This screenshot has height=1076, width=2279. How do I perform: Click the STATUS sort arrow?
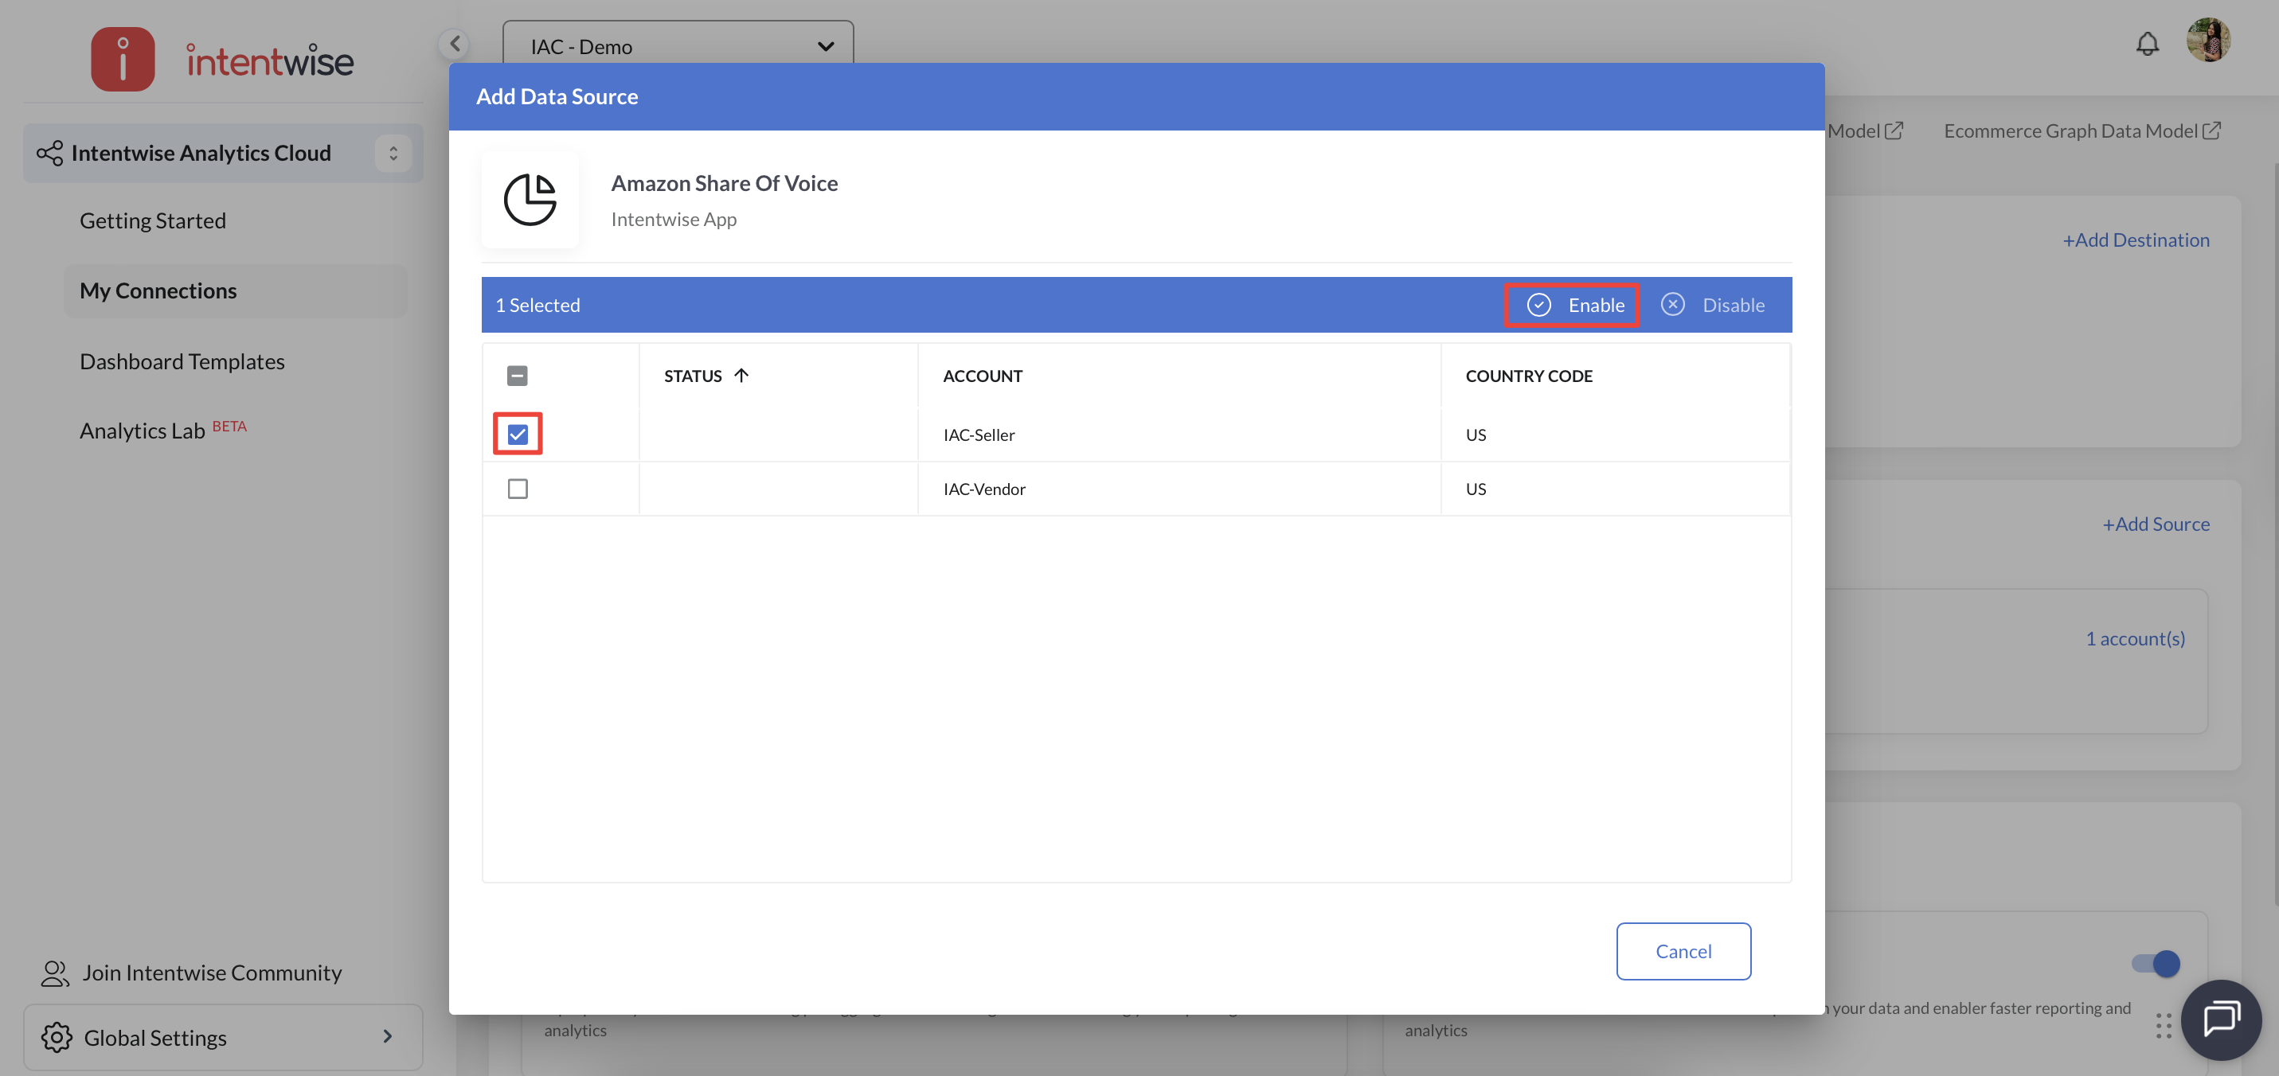click(x=741, y=375)
